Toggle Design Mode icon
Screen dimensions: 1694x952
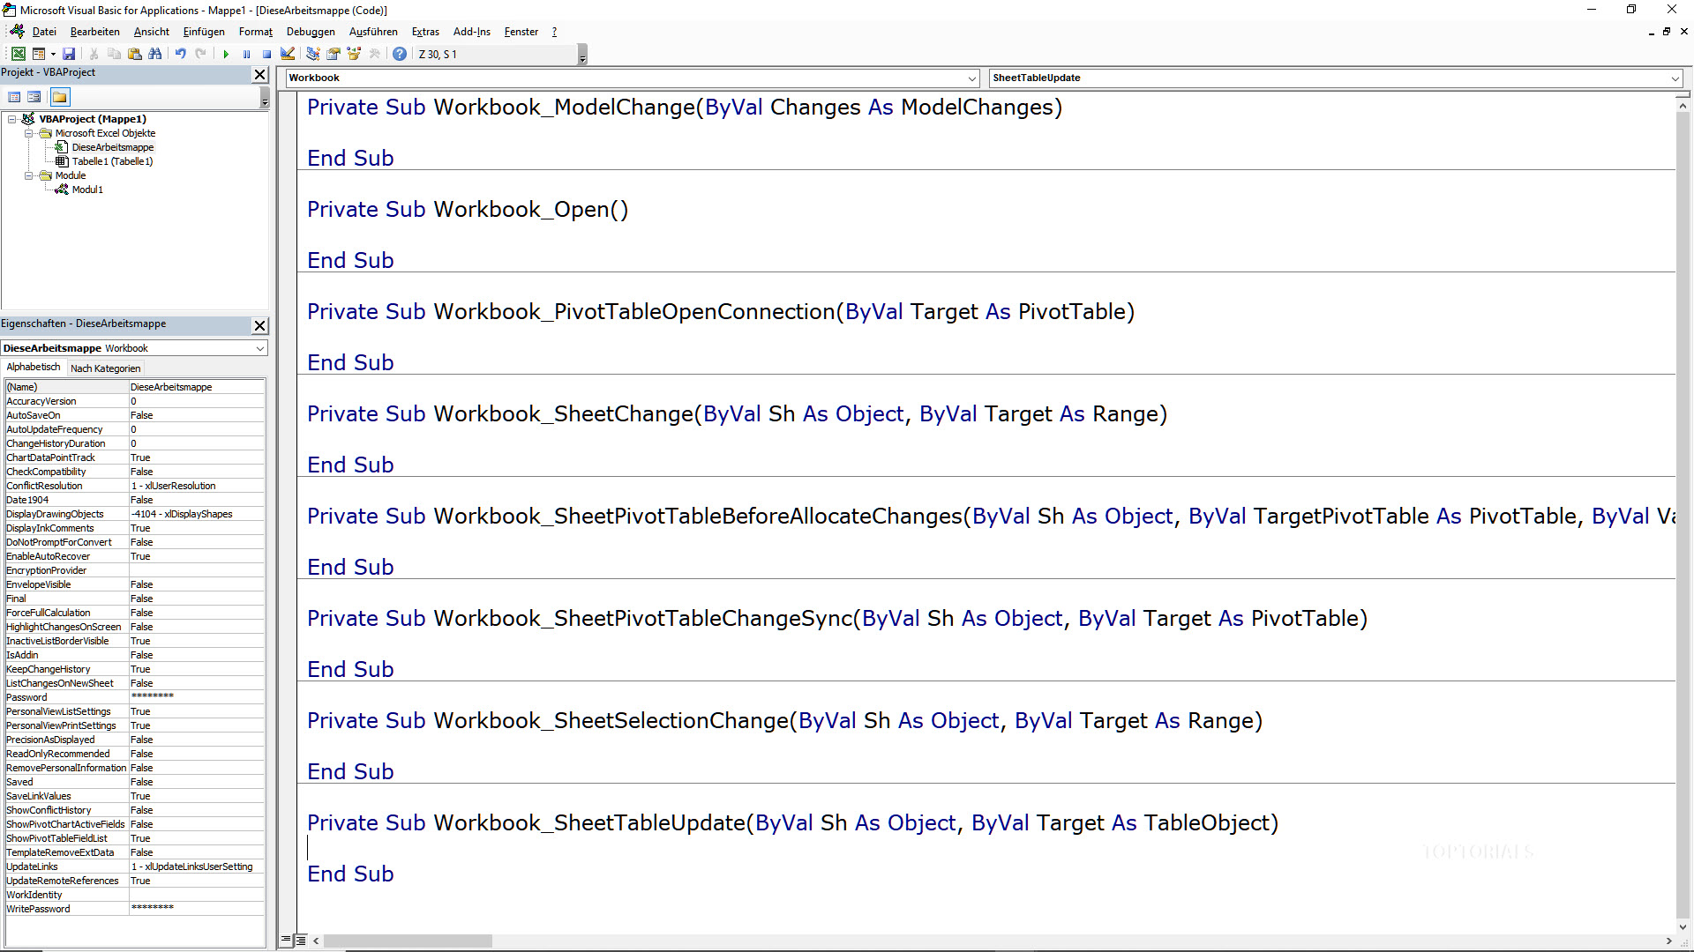tap(288, 54)
